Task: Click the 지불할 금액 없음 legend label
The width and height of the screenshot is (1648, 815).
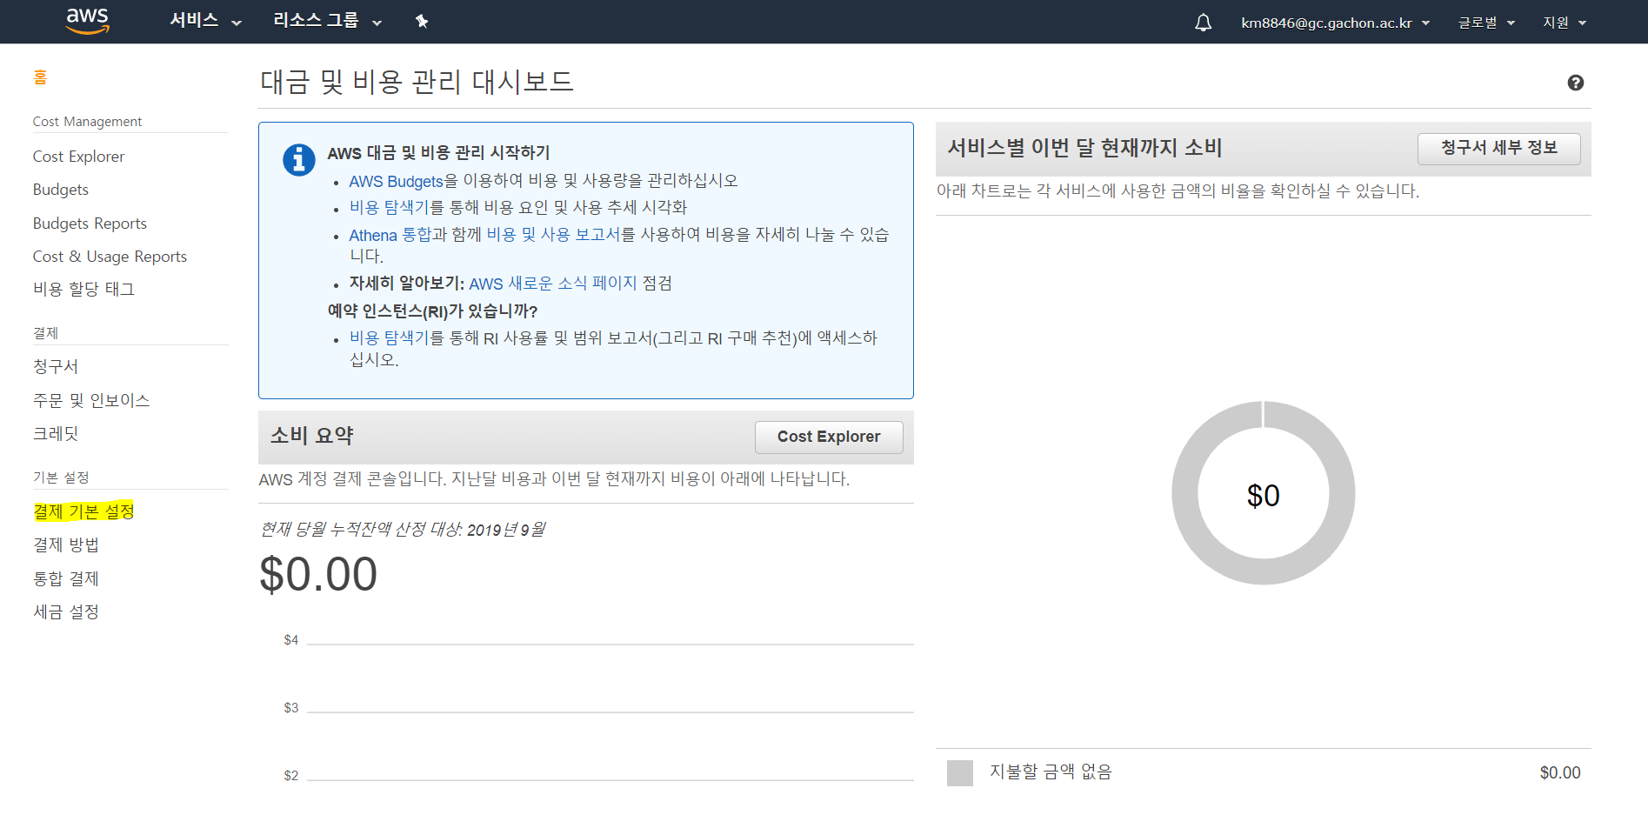Action: tap(1051, 772)
